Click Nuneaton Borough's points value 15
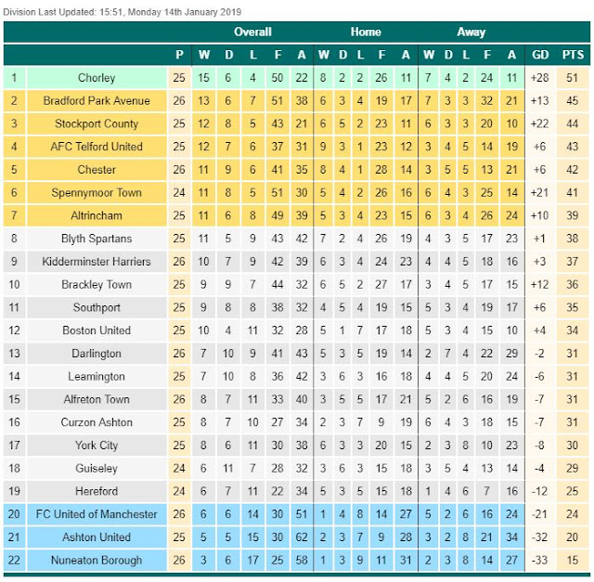Image resolution: width=594 pixels, height=582 pixels. click(x=572, y=560)
